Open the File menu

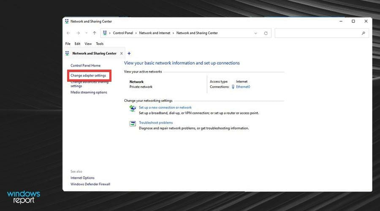(68, 43)
